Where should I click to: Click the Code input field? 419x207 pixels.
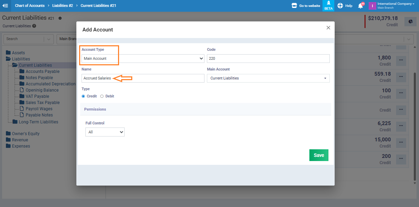(268, 59)
